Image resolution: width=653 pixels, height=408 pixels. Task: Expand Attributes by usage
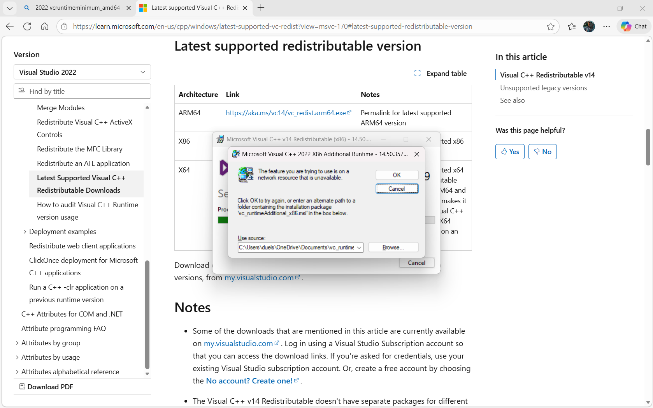click(x=51, y=357)
